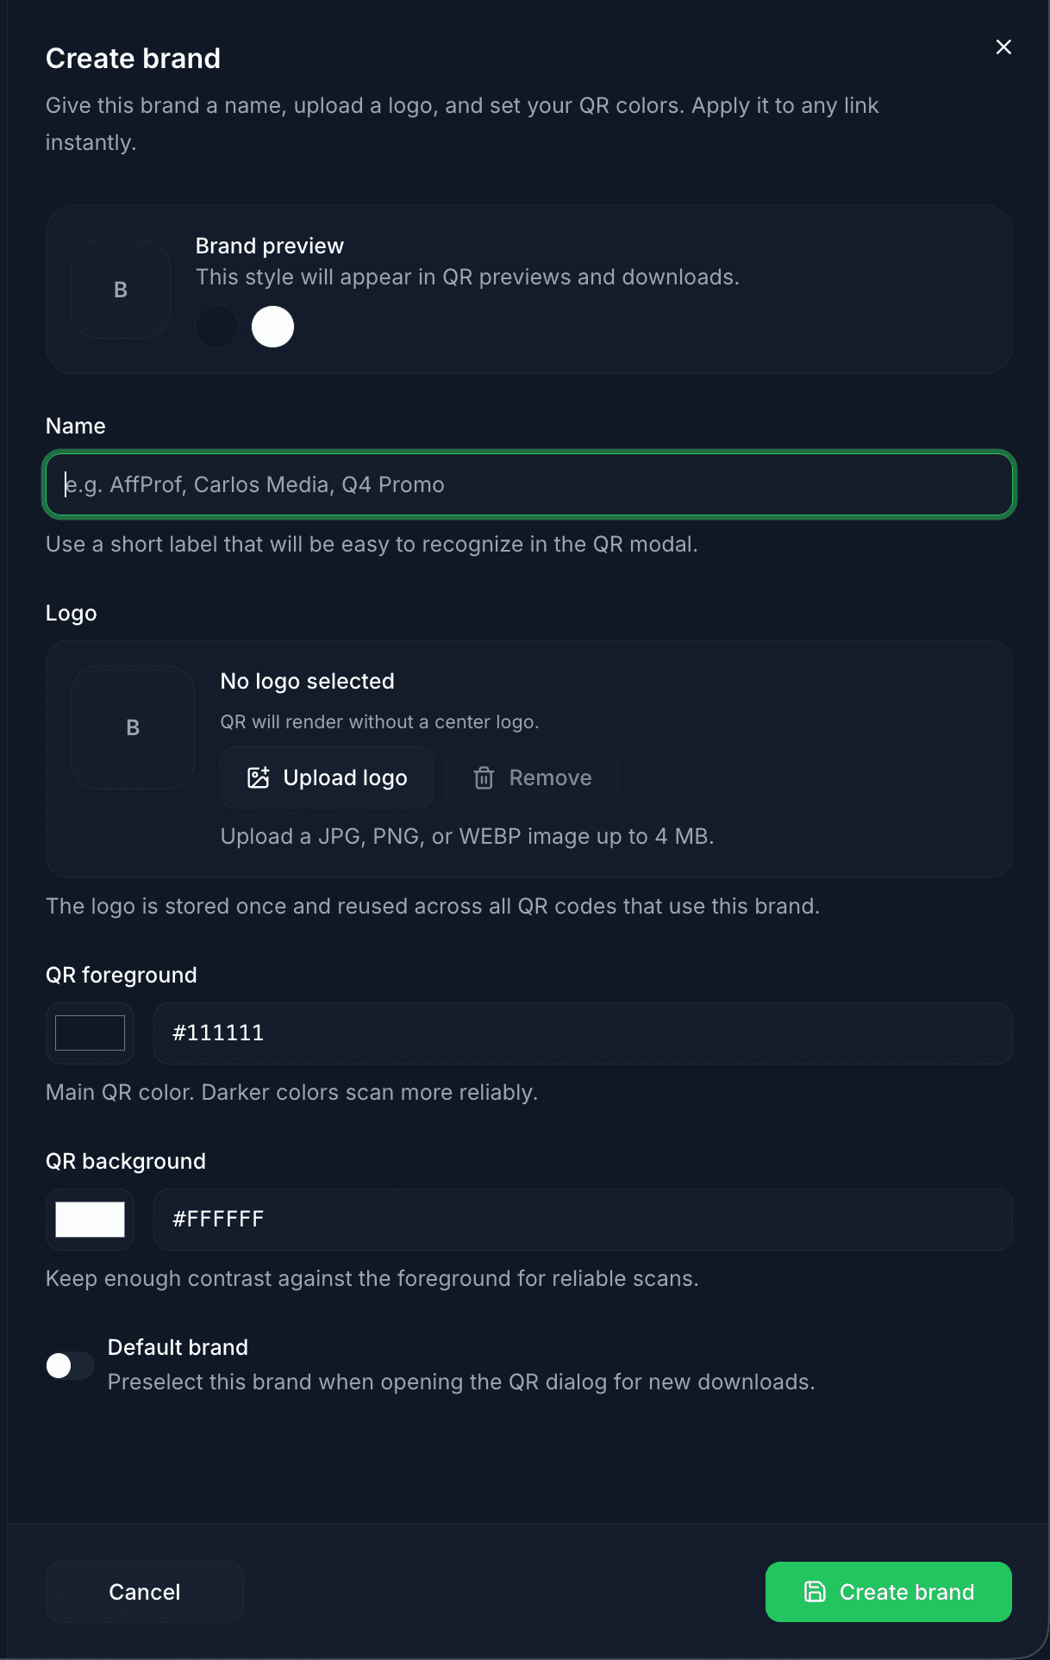Click the QR background hex field
1050x1660 pixels.
coord(582,1219)
